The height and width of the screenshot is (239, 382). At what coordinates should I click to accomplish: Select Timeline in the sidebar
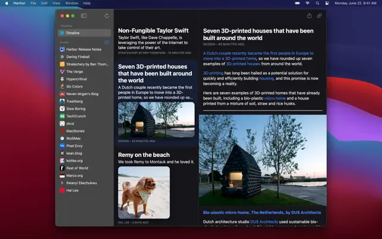84,33
